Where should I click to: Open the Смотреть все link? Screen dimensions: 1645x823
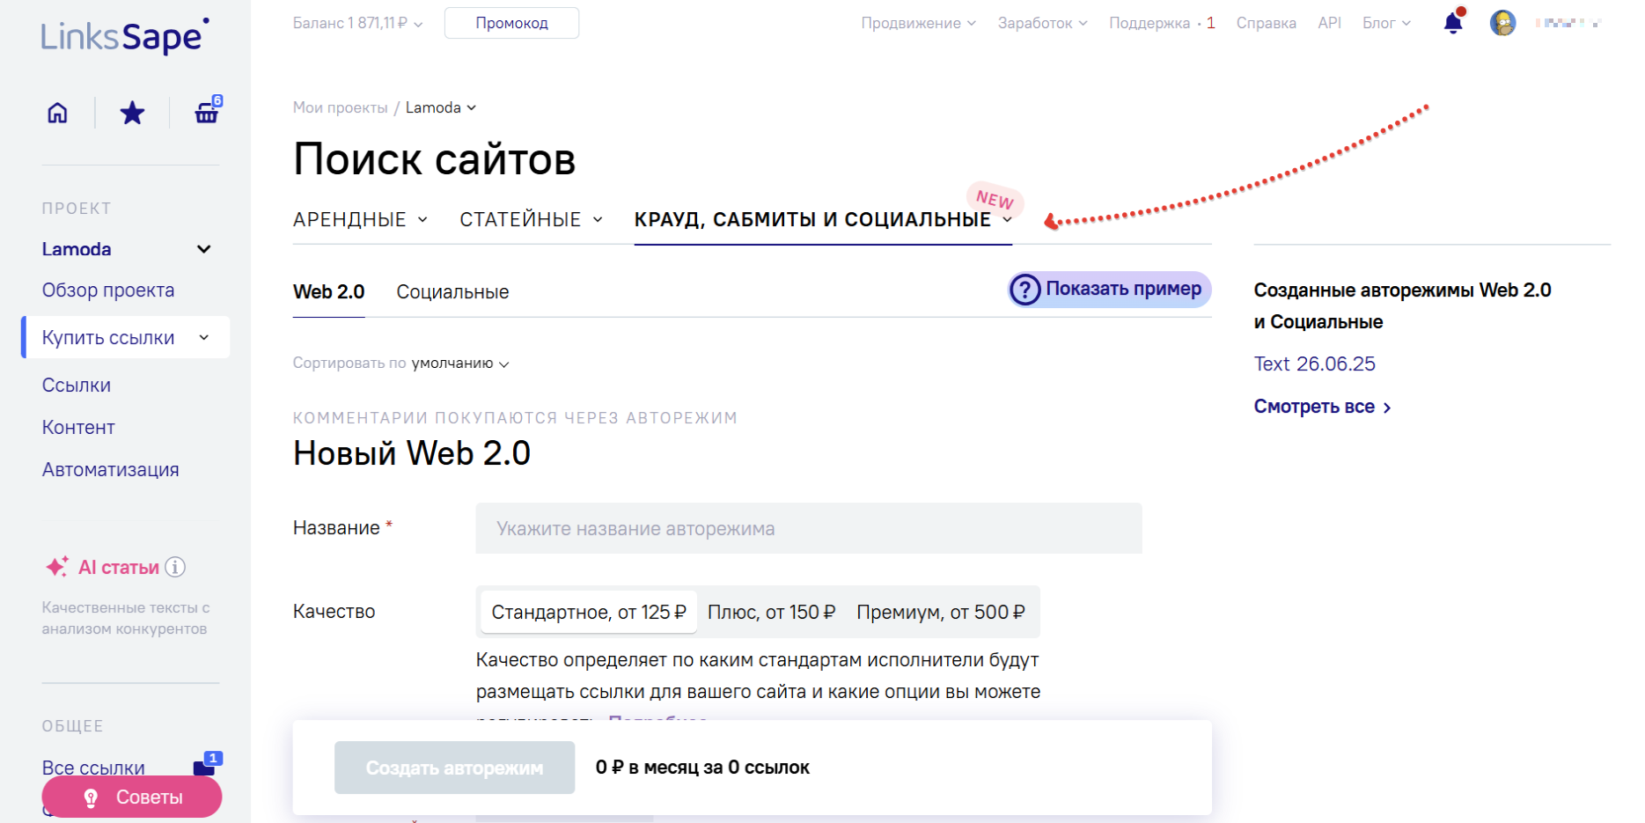coord(1321,407)
